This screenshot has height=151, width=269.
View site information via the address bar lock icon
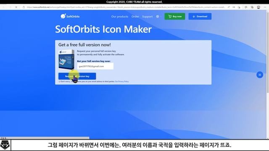(24, 7)
